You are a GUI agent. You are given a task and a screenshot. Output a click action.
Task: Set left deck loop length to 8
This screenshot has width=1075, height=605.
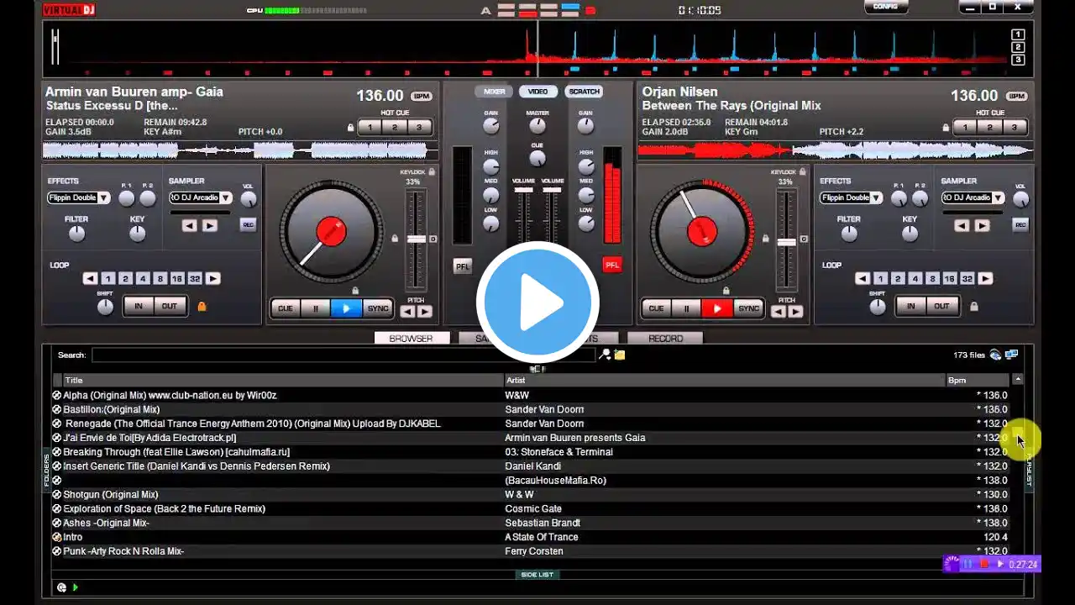[160, 278]
